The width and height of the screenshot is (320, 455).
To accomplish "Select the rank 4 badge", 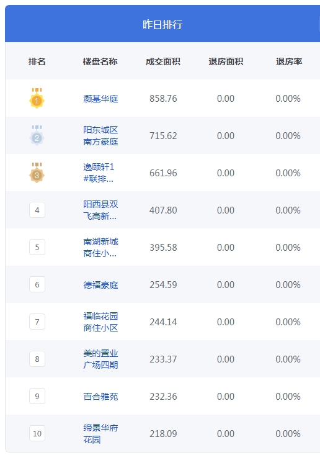I will click(x=37, y=210).
